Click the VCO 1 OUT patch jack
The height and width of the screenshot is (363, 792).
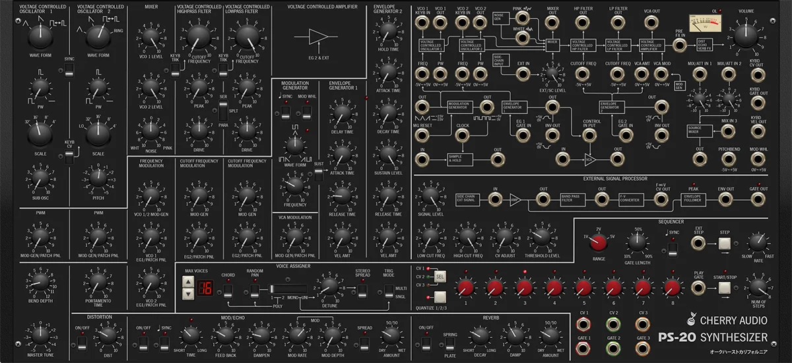coord(442,22)
